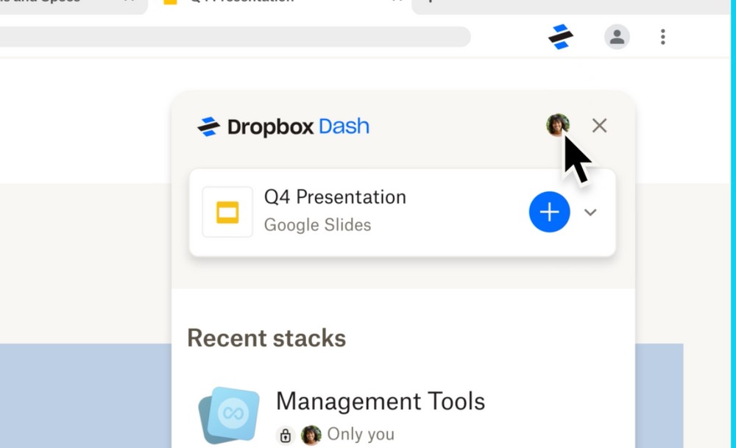
Task: Open the user avatar in the Dash panel header
Action: [557, 125]
